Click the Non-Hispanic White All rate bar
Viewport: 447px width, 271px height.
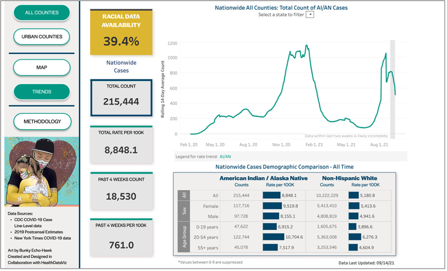tap(354, 195)
